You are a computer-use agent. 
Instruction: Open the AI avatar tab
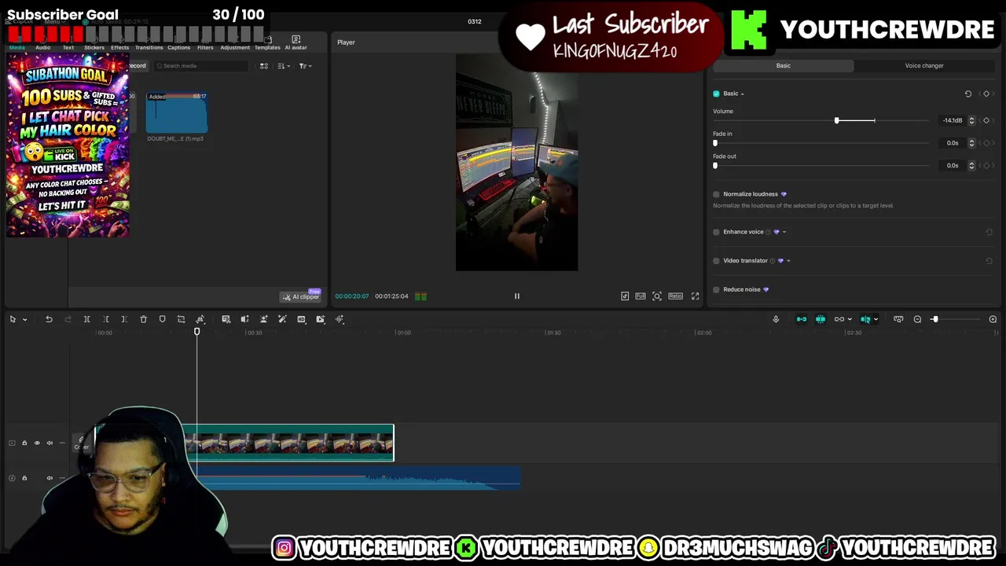pyautogui.click(x=296, y=42)
